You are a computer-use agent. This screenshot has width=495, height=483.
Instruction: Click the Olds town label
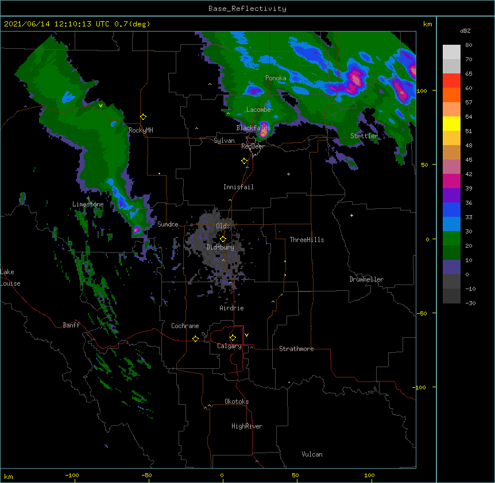click(223, 226)
